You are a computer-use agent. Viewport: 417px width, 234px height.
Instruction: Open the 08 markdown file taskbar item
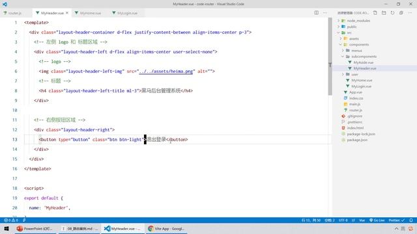point(79,228)
